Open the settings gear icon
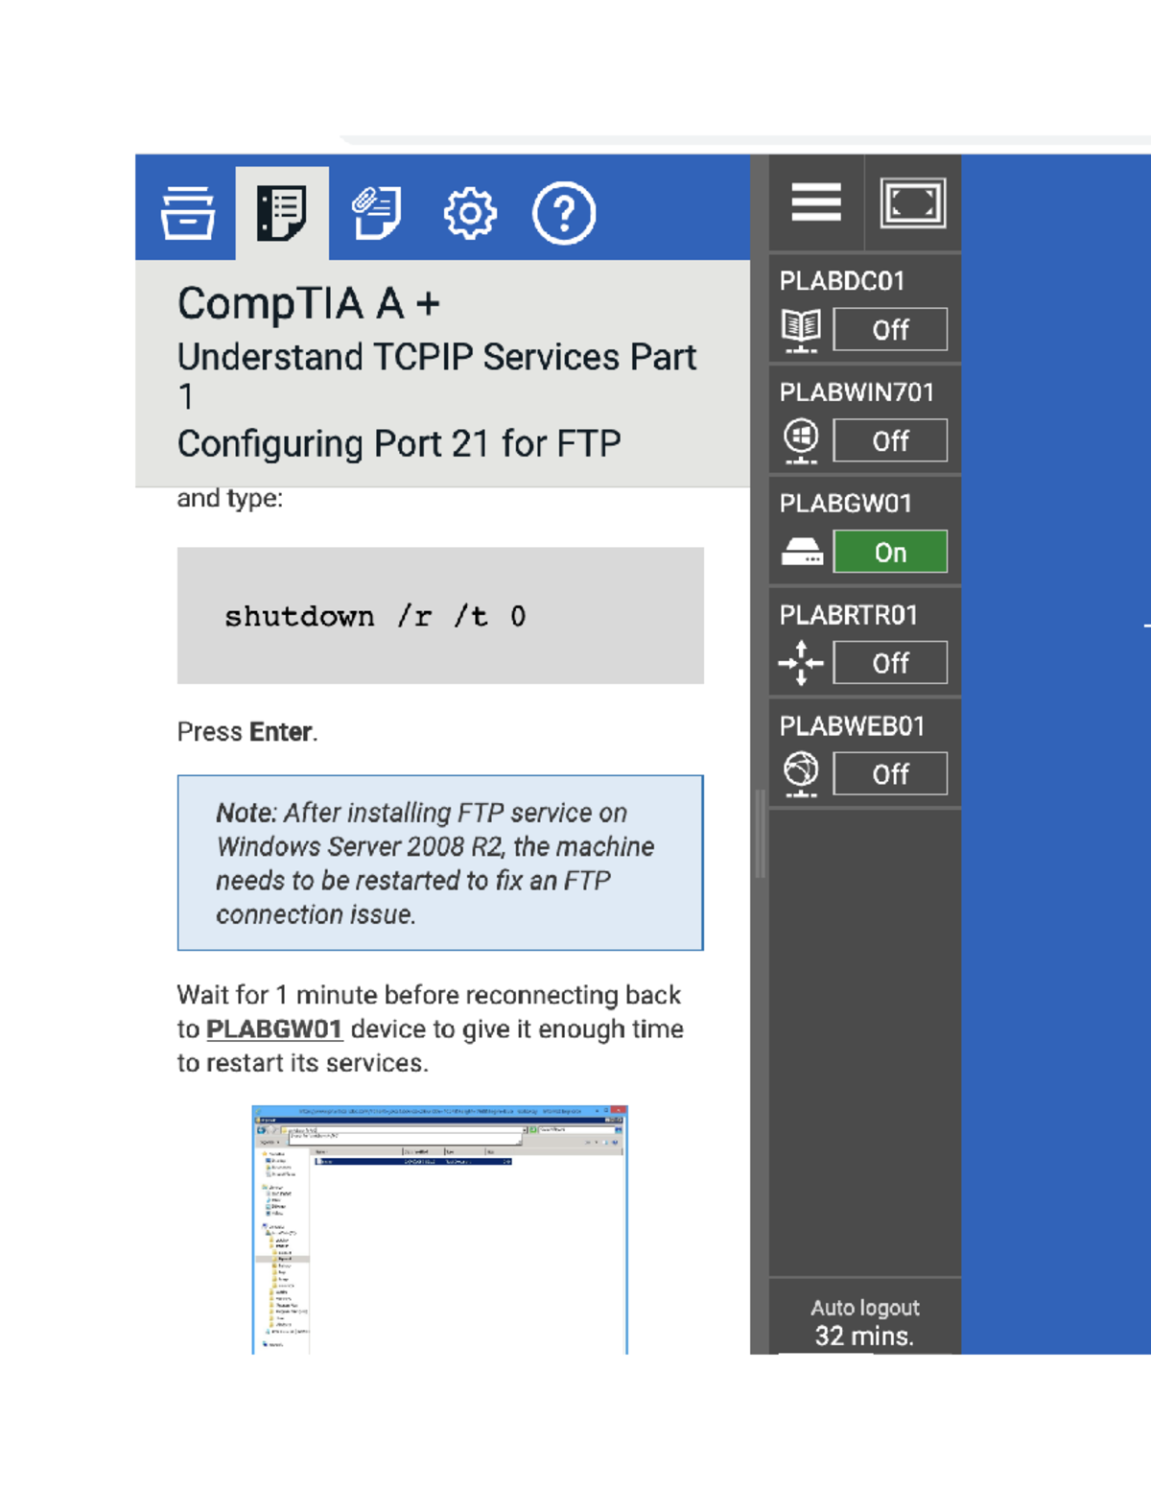The width and height of the screenshot is (1151, 1490). click(x=469, y=212)
